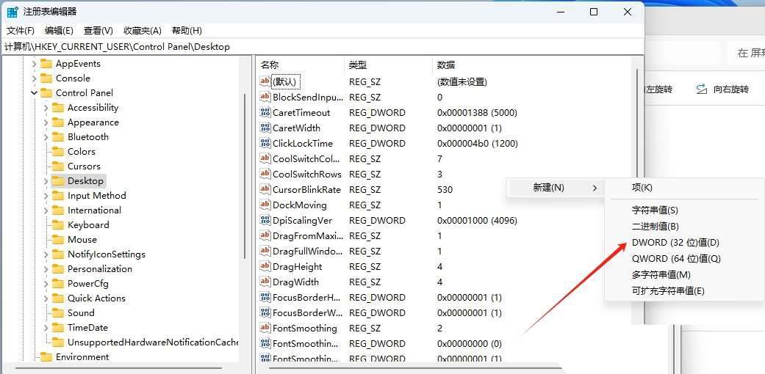Collapse the Control Panel key

click(34, 93)
